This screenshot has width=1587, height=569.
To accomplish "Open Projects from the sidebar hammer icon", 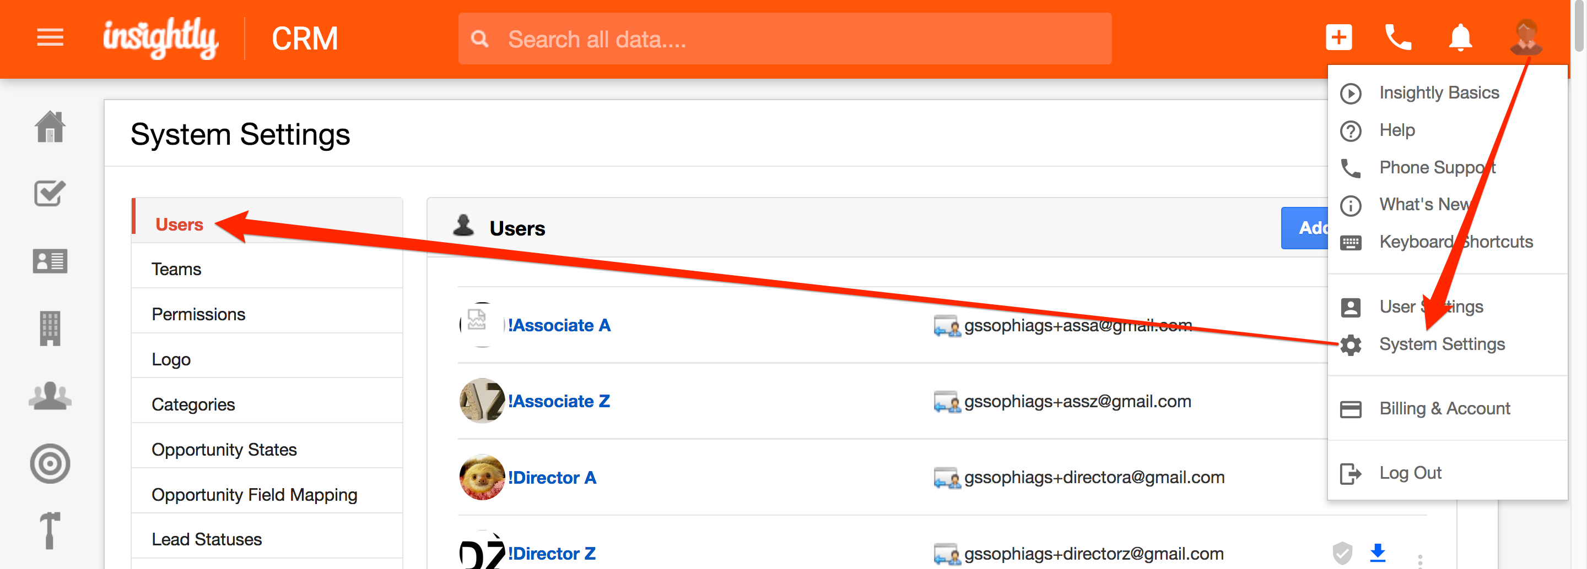I will pyautogui.click(x=50, y=530).
